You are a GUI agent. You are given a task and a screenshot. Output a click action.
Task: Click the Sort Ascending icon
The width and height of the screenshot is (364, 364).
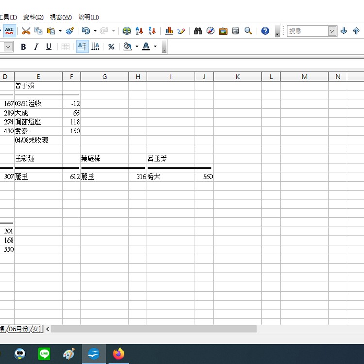pyautogui.click(x=139, y=31)
